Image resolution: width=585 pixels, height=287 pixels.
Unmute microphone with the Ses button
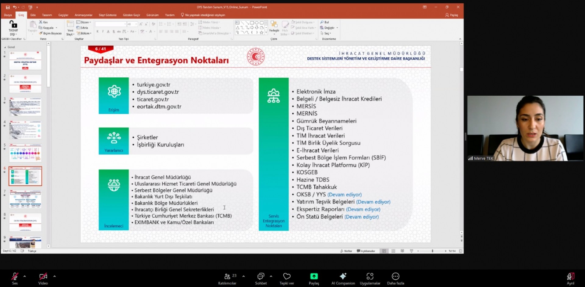[x=15, y=278]
